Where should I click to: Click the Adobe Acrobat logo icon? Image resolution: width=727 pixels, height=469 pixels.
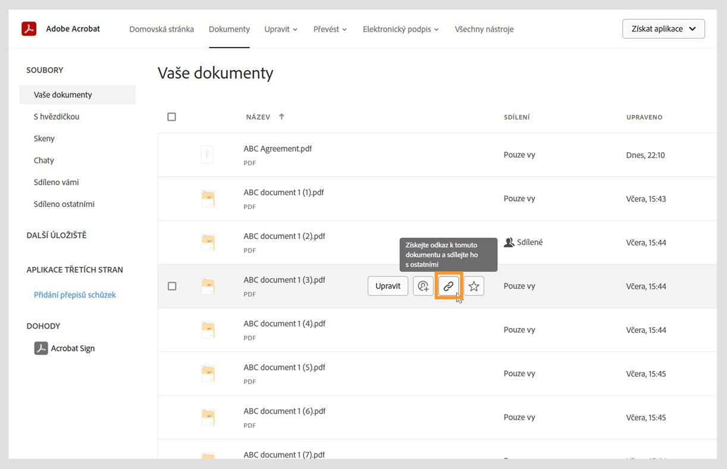click(29, 29)
